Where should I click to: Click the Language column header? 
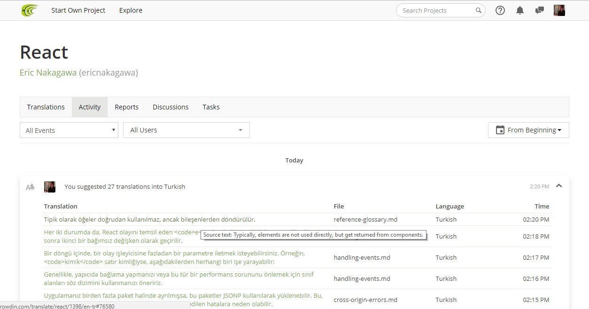pyautogui.click(x=449, y=206)
